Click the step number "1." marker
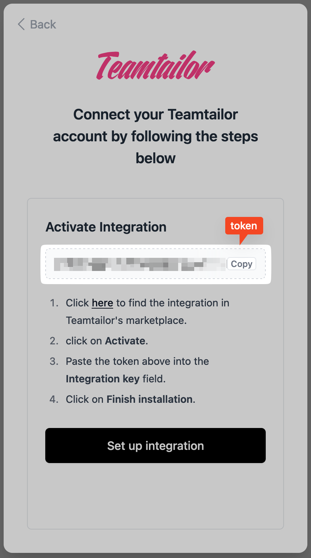This screenshot has height=558, width=311. click(x=54, y=303)
